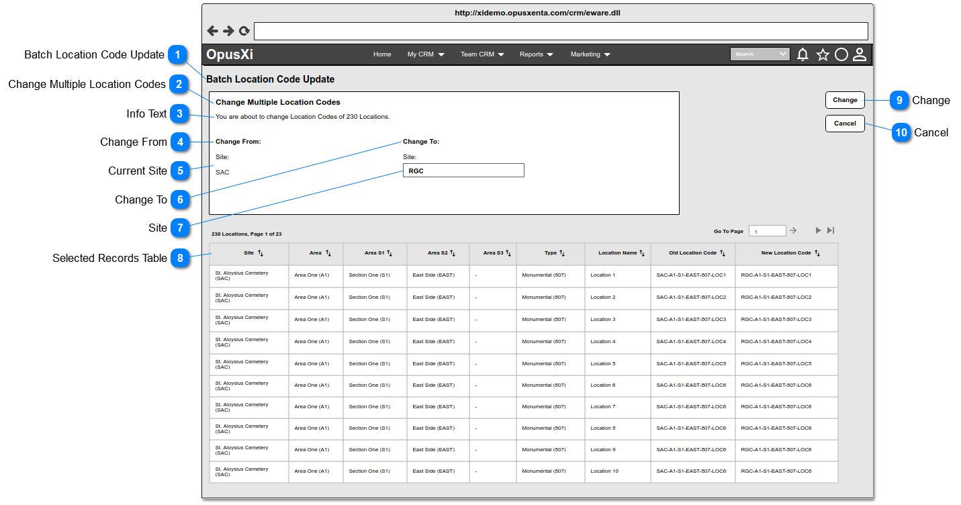Click the circle icon in header

point(841,55)
